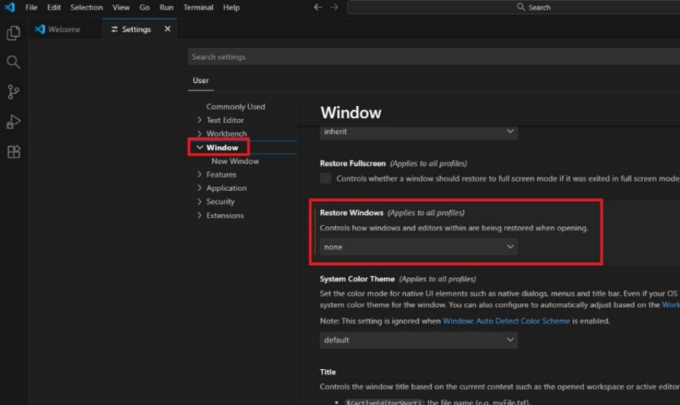Click the System Color Theme setting title

click(357, 279)
